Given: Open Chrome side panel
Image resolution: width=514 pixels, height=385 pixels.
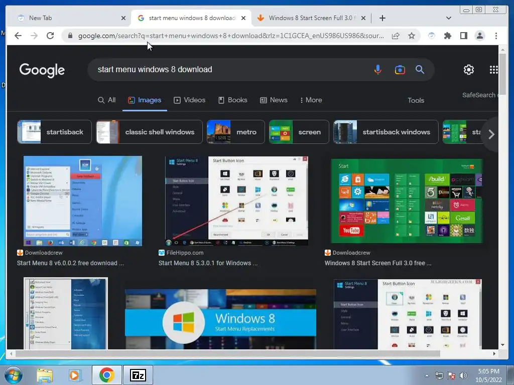Looking at the screenshot, I should click(x=463, y=36).
